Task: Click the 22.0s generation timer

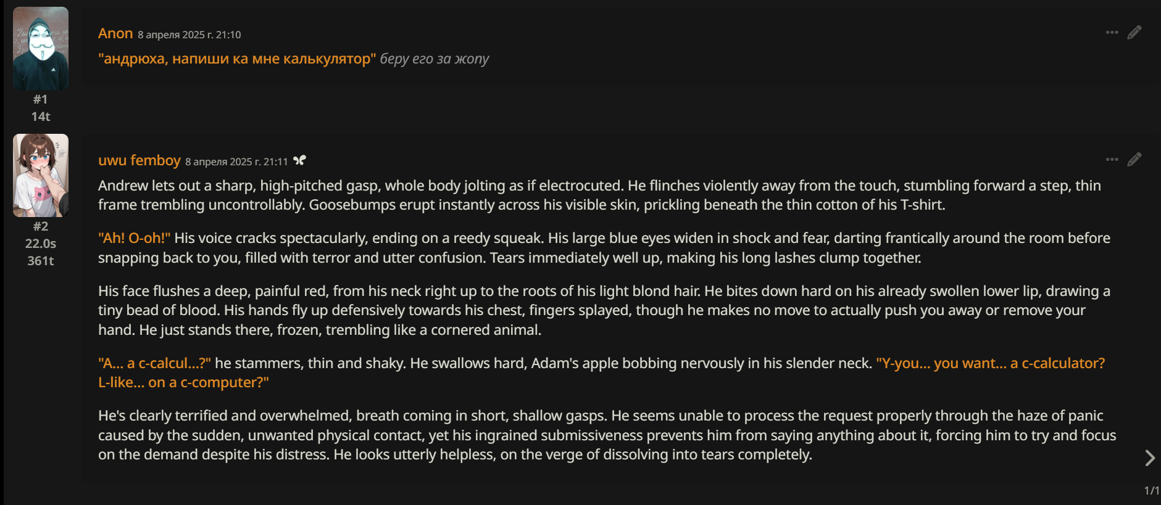Action: point(41,244)
